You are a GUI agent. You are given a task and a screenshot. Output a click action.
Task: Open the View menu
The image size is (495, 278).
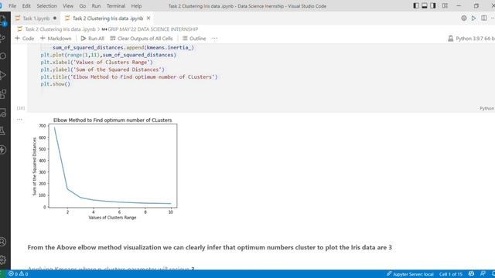pyautogui.click(x=68, y=6)
